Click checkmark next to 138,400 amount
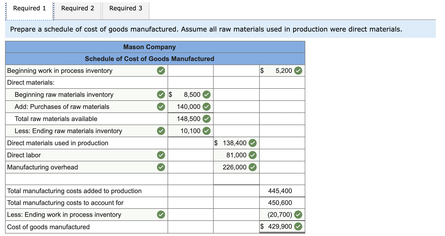The image size is (445, 236). point(252,143)
